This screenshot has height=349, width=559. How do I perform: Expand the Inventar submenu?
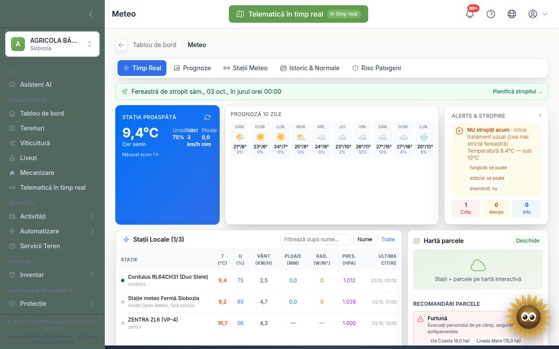52,275
